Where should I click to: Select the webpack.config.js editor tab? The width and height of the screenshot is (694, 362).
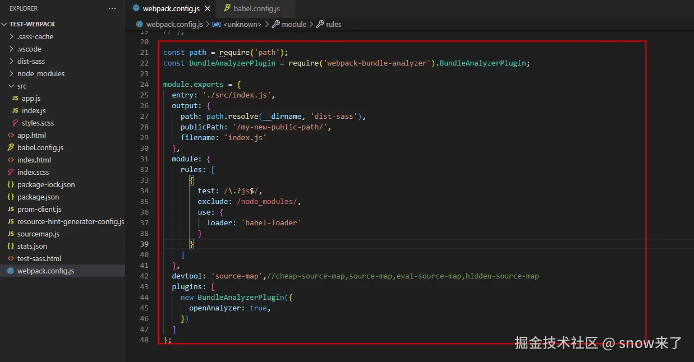171,8
